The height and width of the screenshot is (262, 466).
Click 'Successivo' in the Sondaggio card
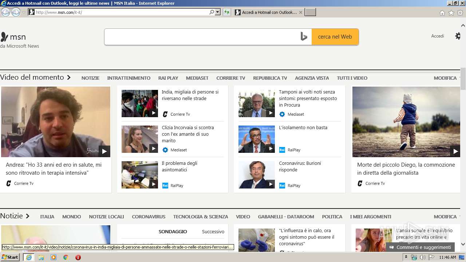[x=213, y=231]
